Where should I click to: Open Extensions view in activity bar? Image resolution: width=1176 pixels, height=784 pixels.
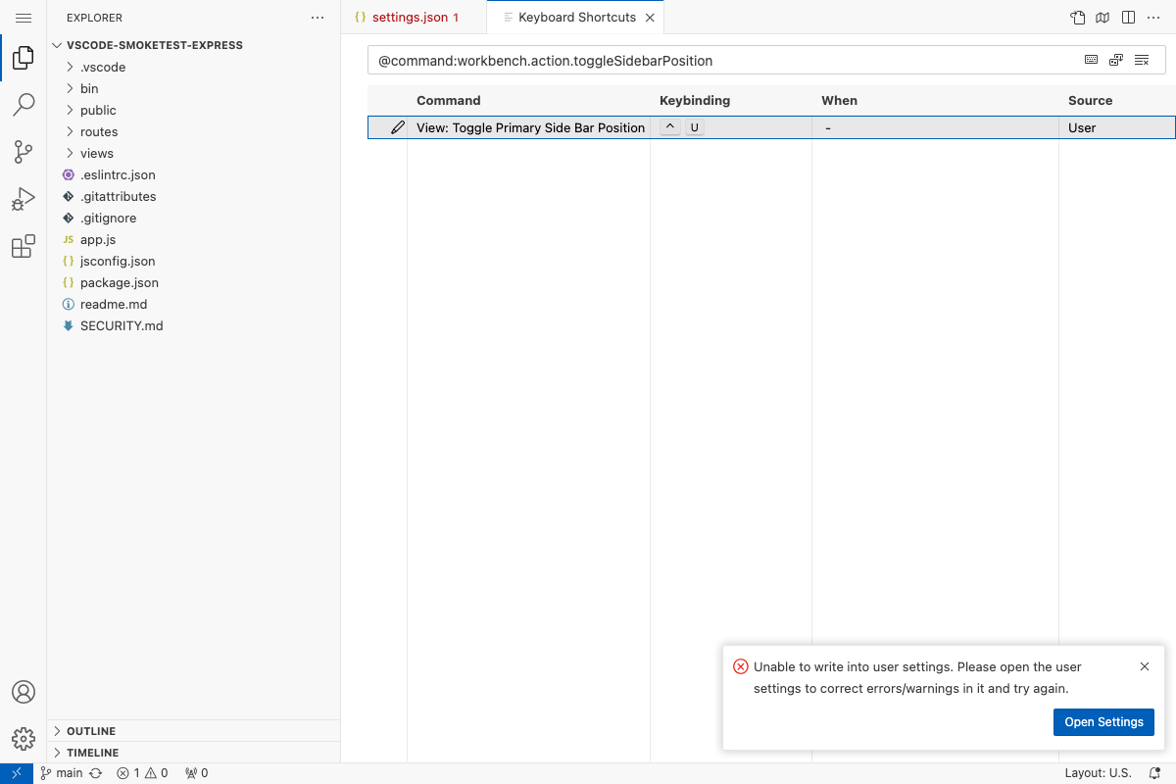tap(24, 246)
